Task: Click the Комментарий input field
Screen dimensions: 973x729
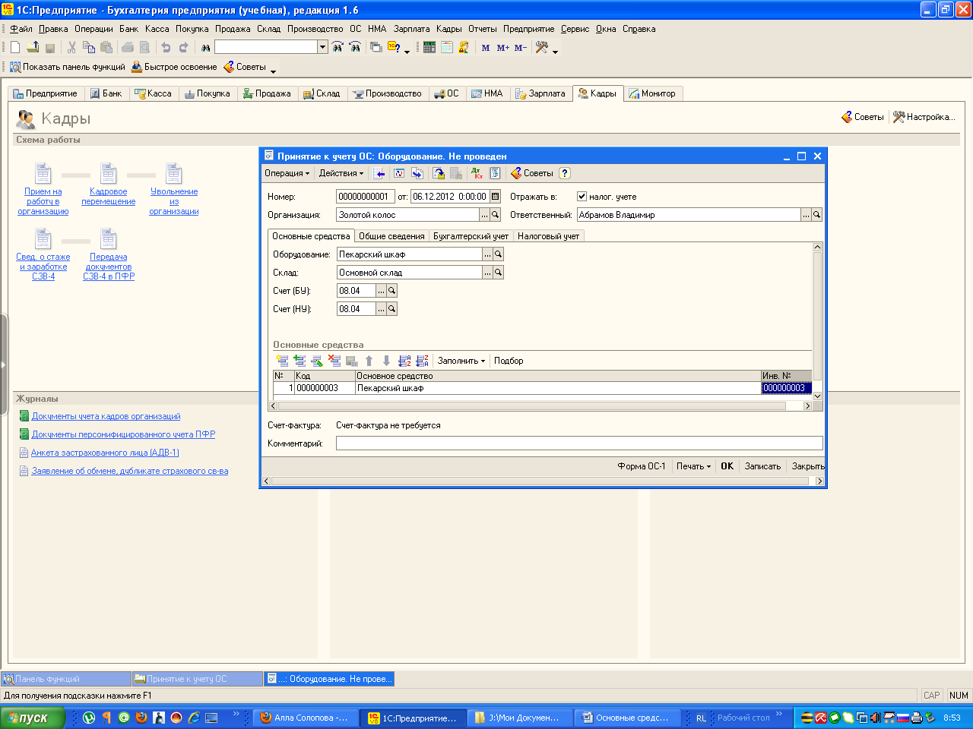Action: [579, 443]
